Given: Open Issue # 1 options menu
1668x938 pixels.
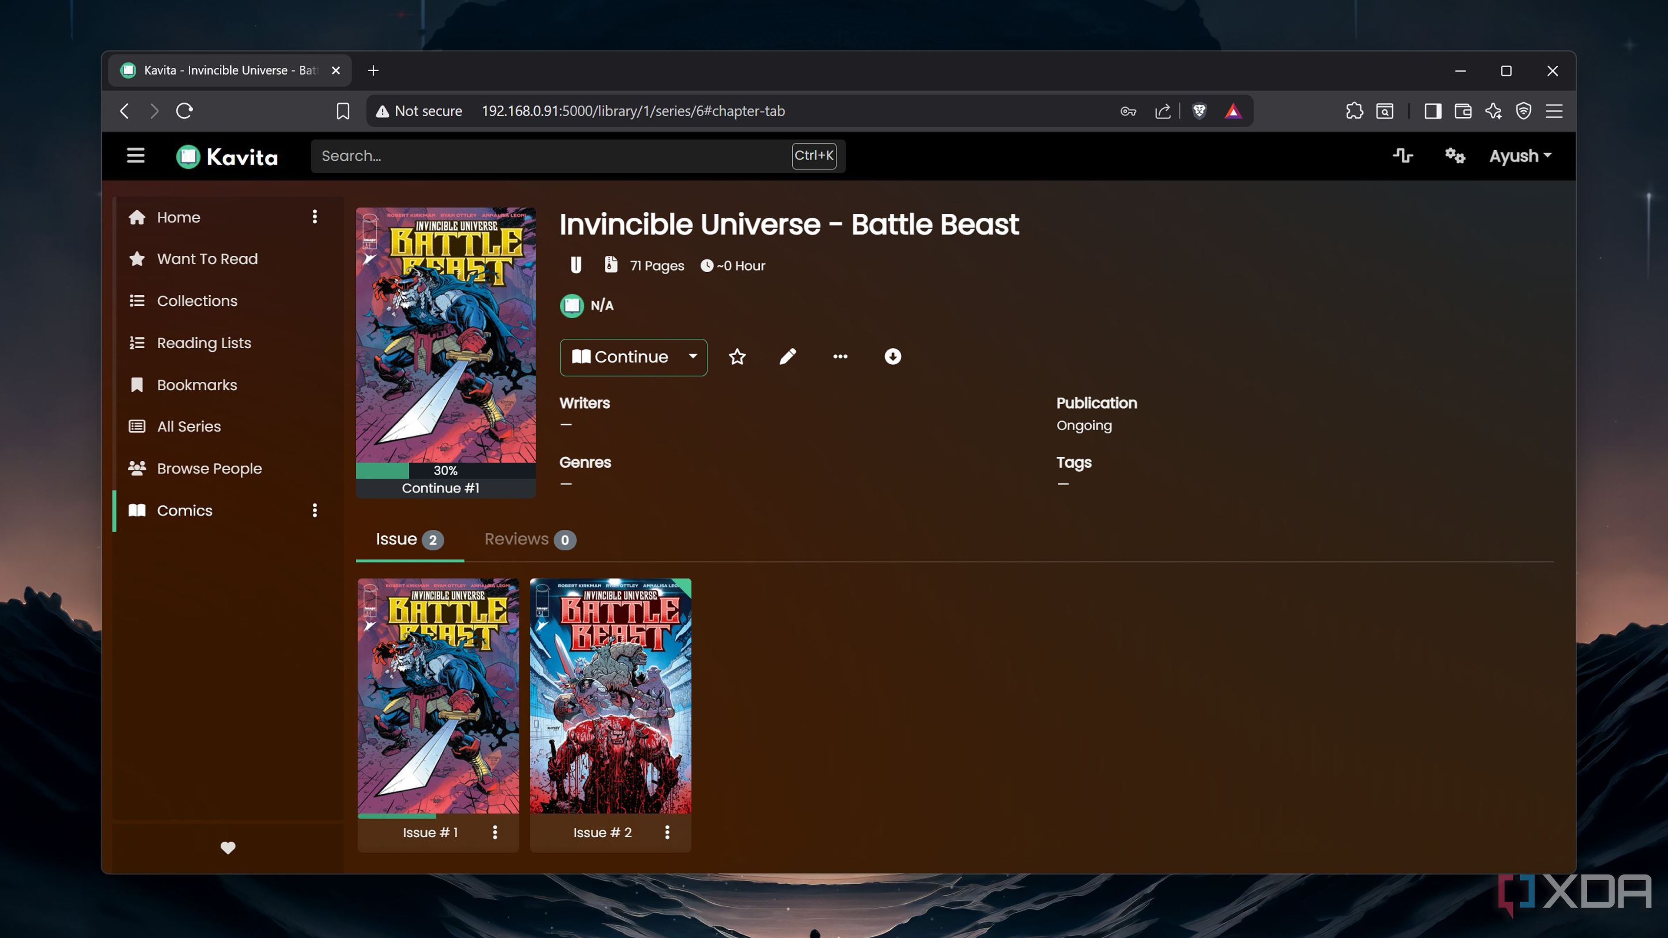Looking at the screenshot, I should pyautogui.click(x=495, y=832).
